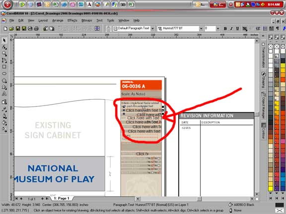The image size is (286, 214).
Task: Click vertical scrollbar up arrow
Action: [x=257, y=41]
